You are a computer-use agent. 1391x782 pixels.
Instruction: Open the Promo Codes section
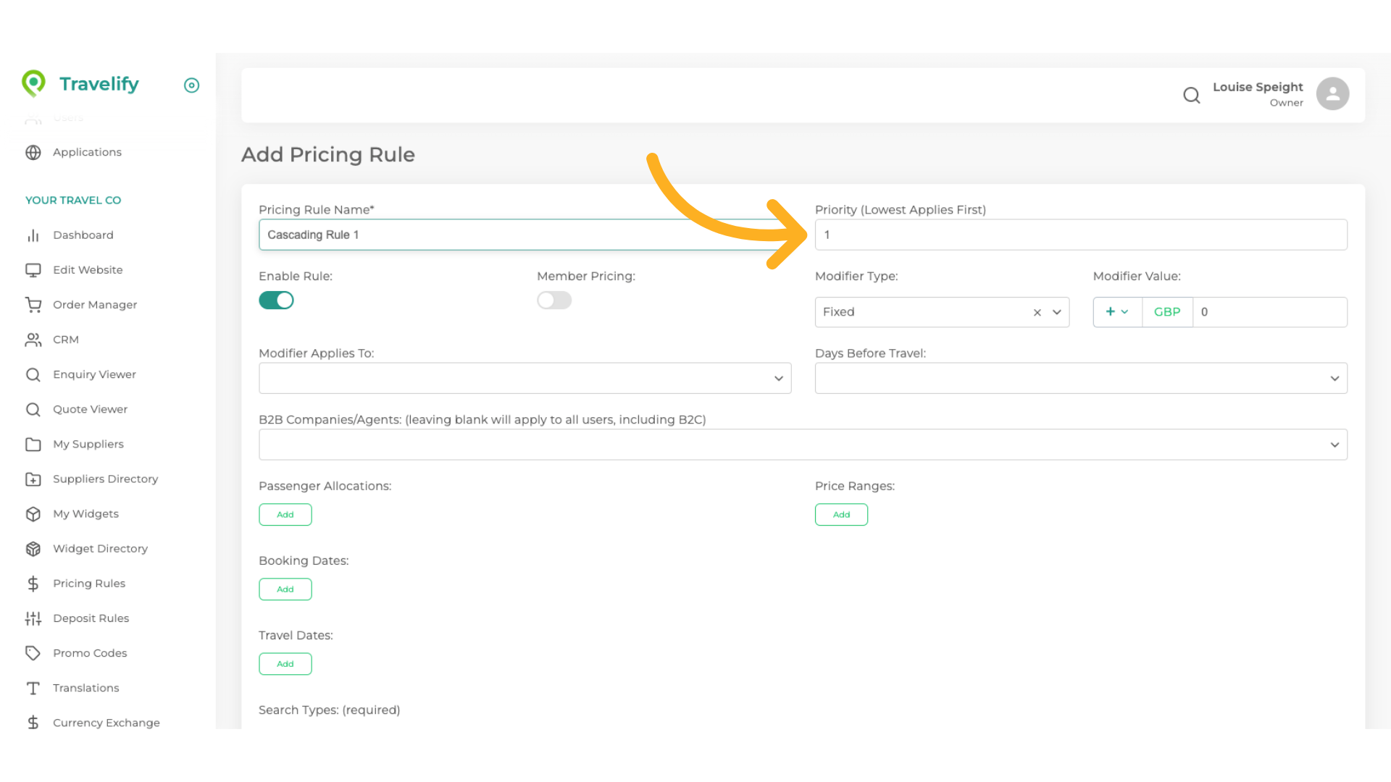pos(90,652)
